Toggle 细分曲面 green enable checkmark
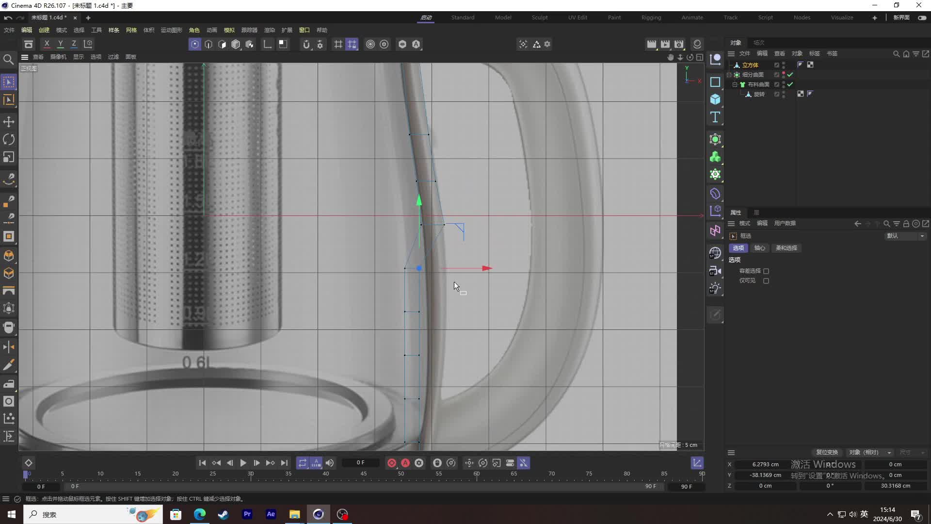 pyautogui.click(x=790, y=75)
